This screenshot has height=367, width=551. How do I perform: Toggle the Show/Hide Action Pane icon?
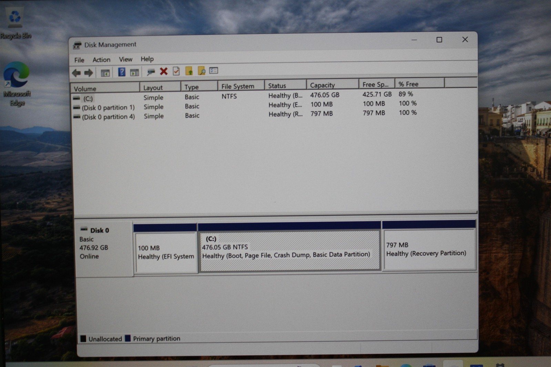coord(134,72)
